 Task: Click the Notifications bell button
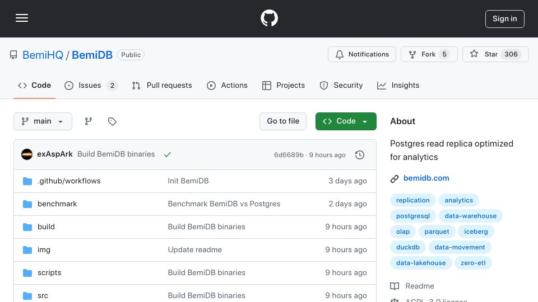(x=362, y=54)
